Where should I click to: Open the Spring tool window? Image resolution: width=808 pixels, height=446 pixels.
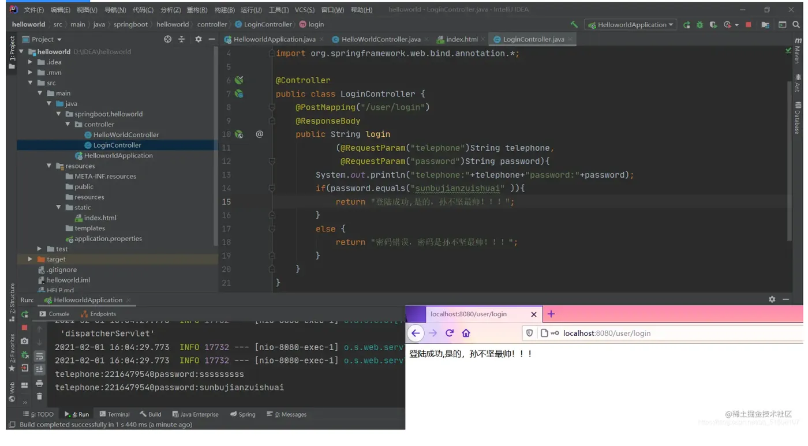pos(243,414)
